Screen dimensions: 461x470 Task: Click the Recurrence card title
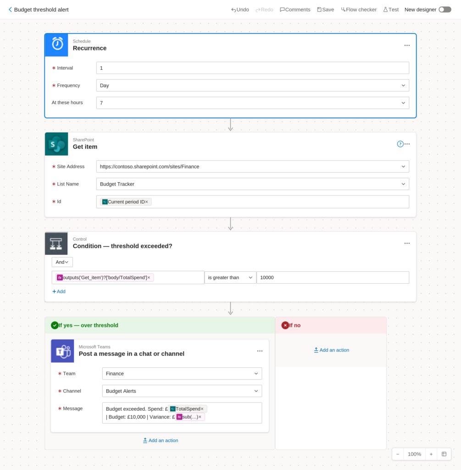click(x=89, y=48)
